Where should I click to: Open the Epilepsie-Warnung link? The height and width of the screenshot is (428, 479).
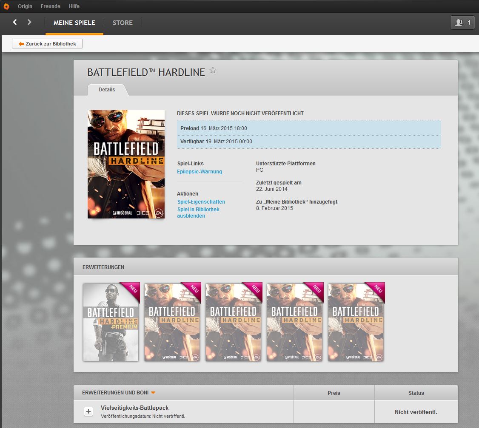[x=200, y=172]
